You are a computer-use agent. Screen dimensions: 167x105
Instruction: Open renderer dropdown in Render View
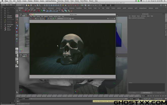pos(63,19)
